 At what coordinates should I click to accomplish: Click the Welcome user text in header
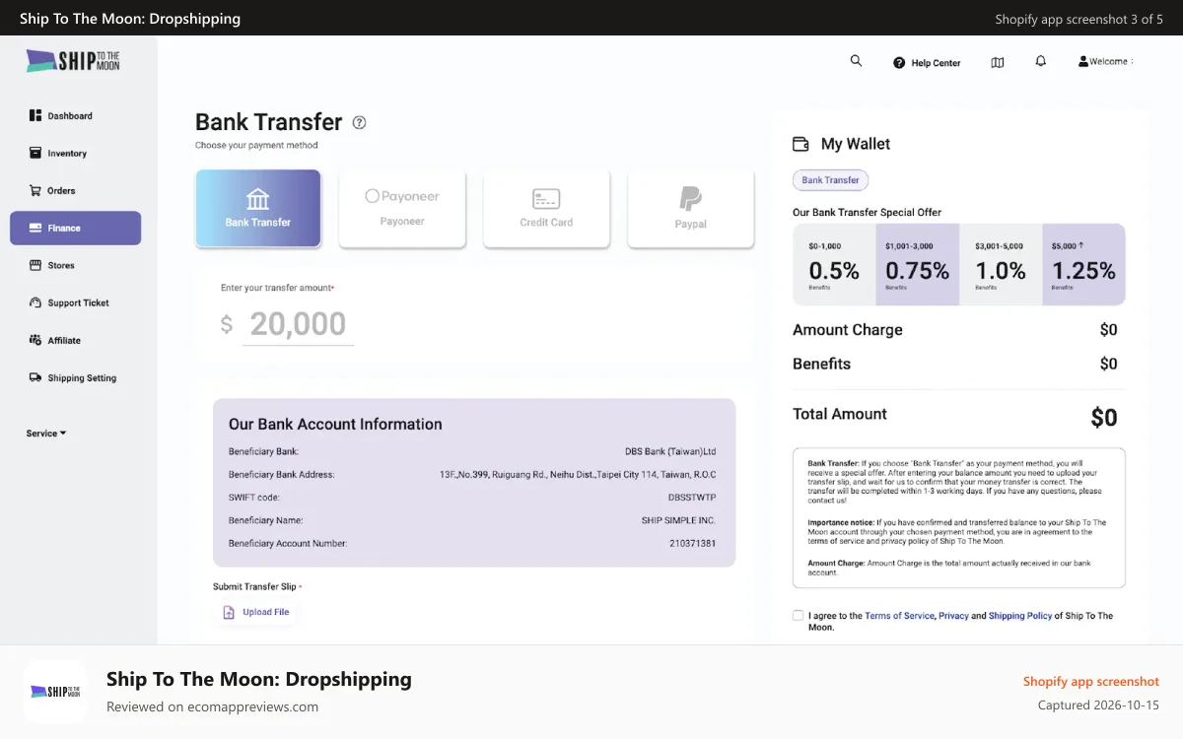[1109, 61]
